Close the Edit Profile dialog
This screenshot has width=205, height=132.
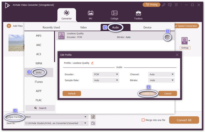pyautogui.click(x=177, y=55)
